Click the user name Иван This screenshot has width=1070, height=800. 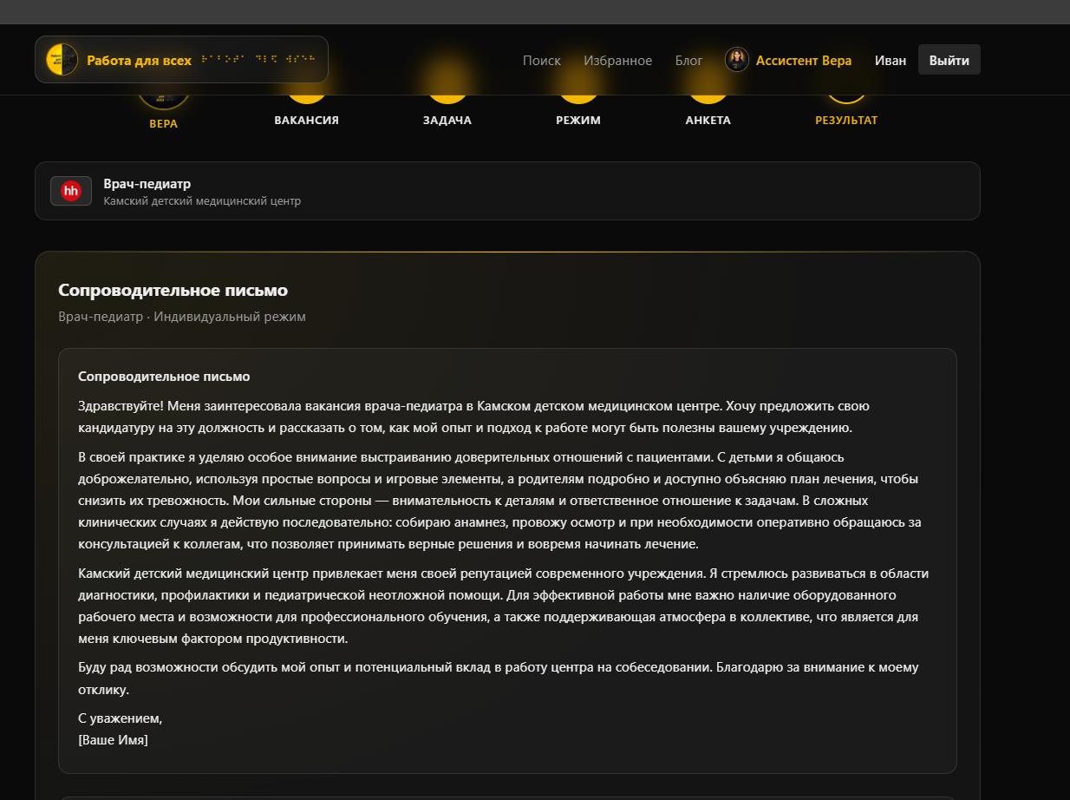[891, 60]
